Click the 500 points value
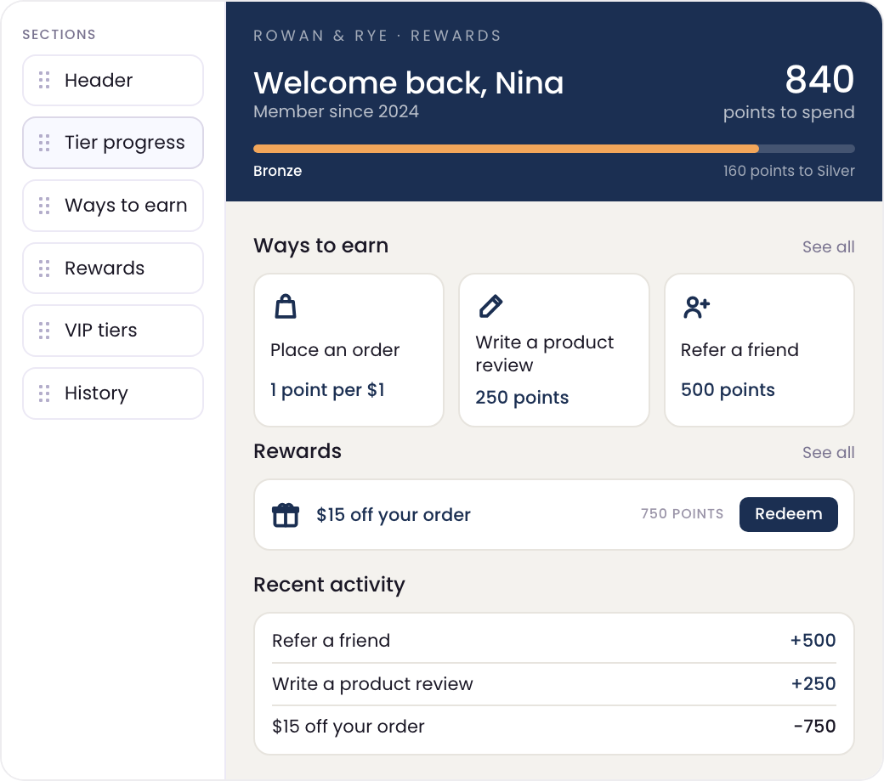The width and height of the screenshot is (884, 781). [x=728, y=390]
